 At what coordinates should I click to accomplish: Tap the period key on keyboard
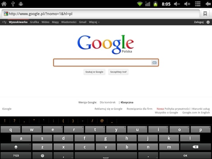point(148,155)
